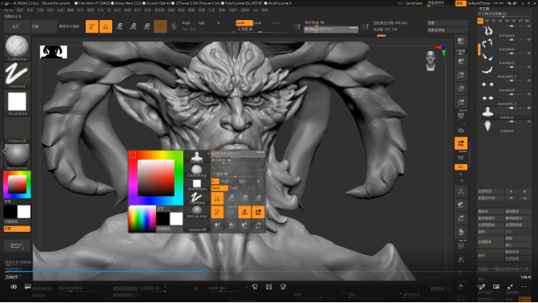Open the ClayBuildup brush picker on left shelf

click(17, 48)
